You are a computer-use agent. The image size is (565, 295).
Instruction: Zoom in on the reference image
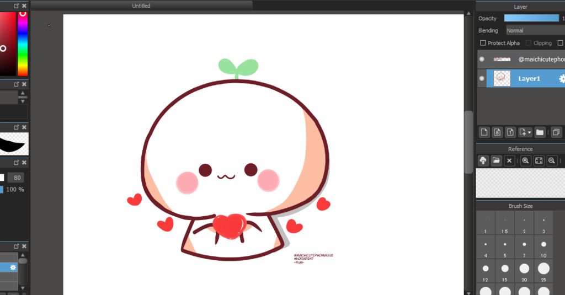tap(525, 160)
